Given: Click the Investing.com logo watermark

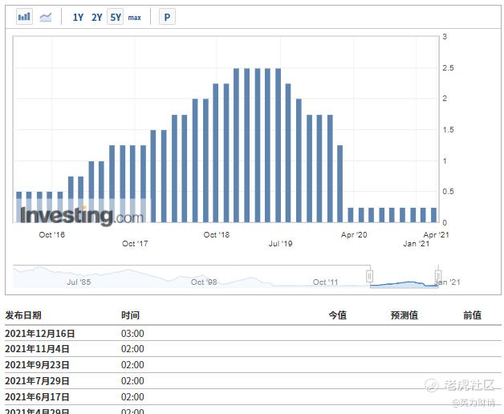Looking at the screenshot, I should click(x=81, y=215).
